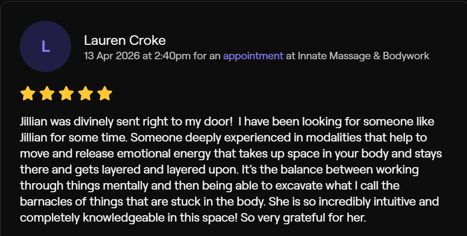Viewport: 467px width, 236px height.
Task: Select the third gold star
Action: pyautogui.click(x=66, y=93)
